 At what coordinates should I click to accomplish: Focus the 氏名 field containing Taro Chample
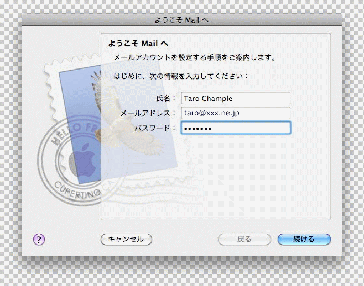236,98
